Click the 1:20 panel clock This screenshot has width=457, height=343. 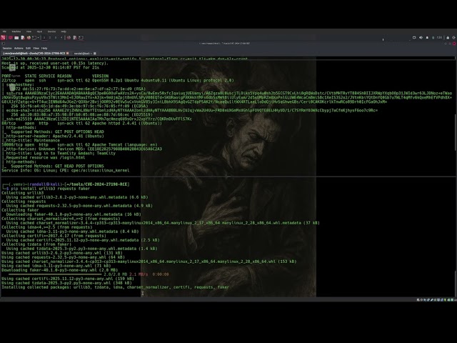[x=439, y=38]
